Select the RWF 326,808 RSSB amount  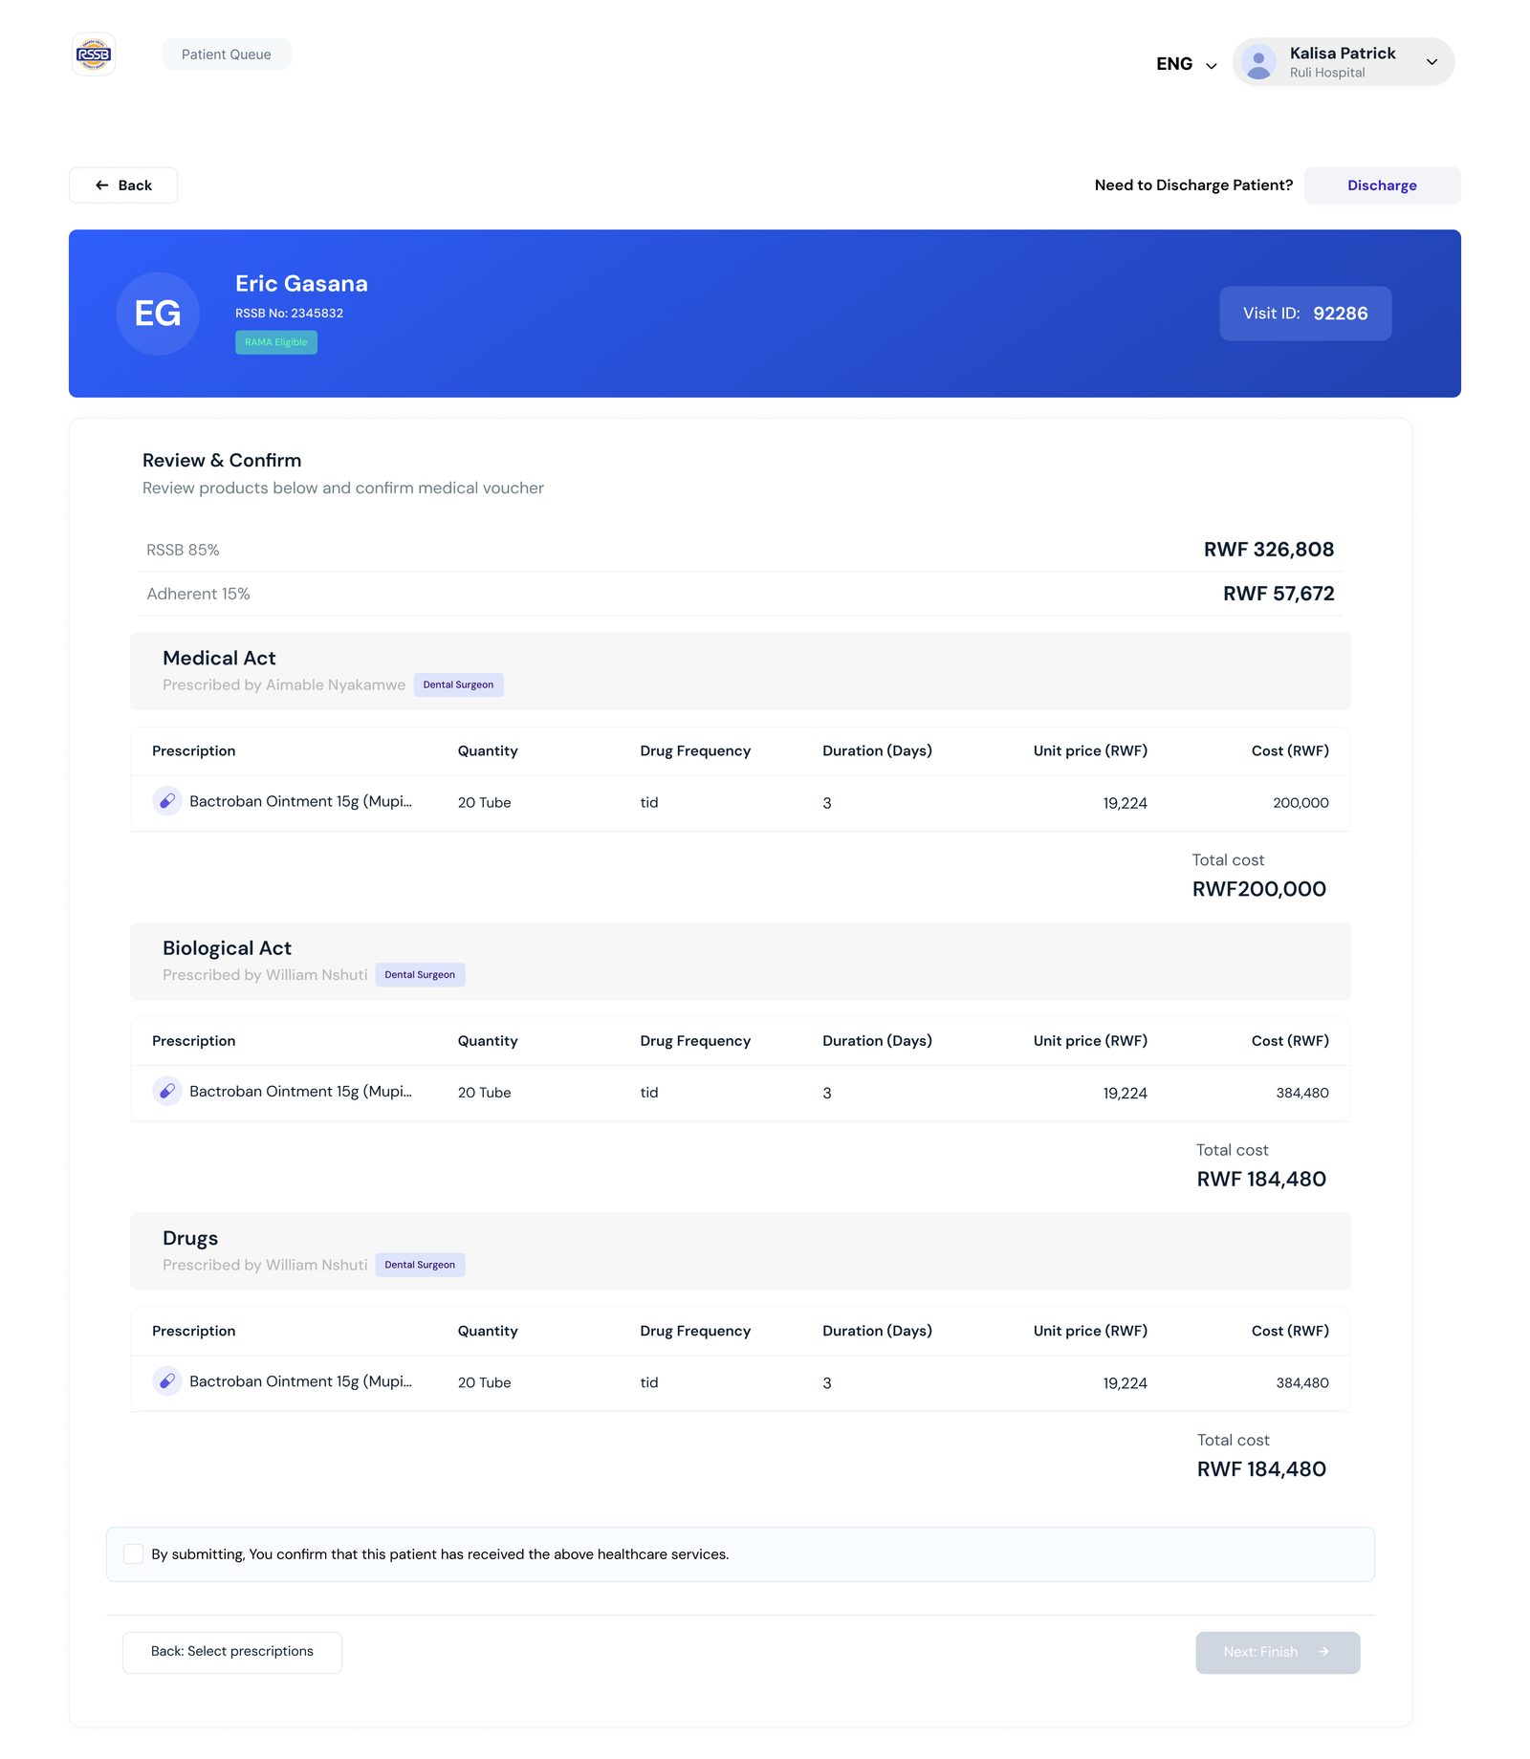tap(1268, 550)
